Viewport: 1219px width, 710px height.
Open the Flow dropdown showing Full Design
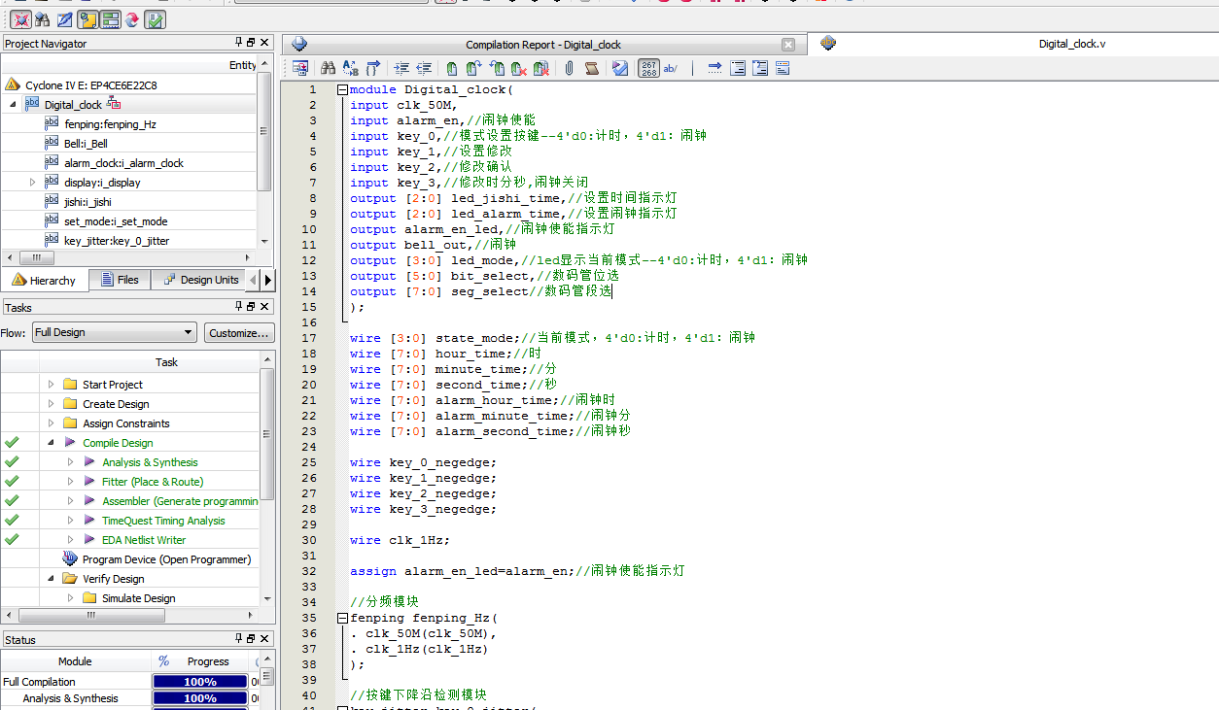[114, 332]
